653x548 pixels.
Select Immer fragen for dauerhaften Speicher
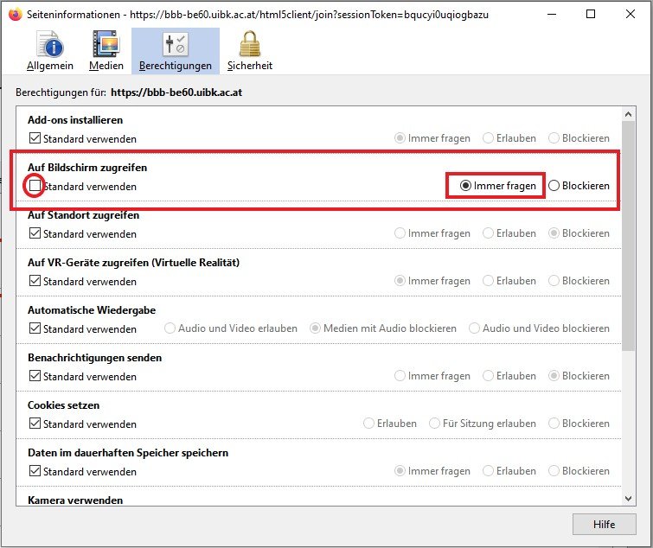coord(400,470)
